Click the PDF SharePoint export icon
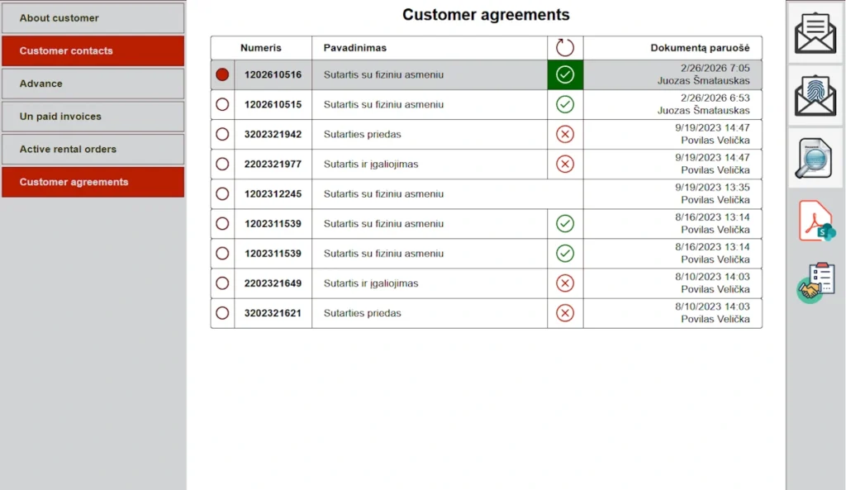The height and width of the screenshot is (490, 846). (x=815, y=221)
